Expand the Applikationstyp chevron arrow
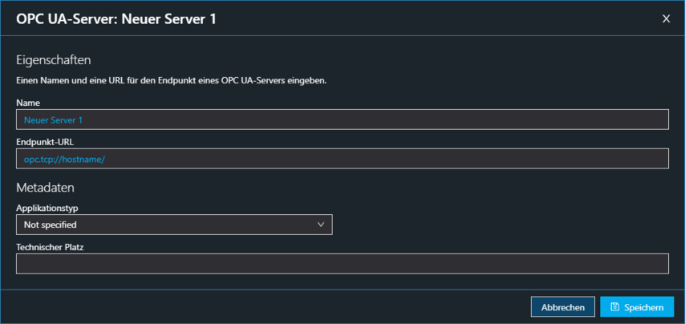The width and height of the screenshot is (685, 324). [x=322, y=225]
